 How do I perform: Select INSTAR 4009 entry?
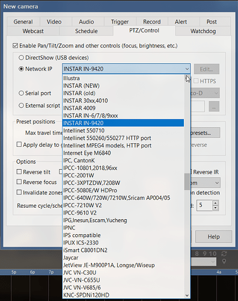click(123, 108)
